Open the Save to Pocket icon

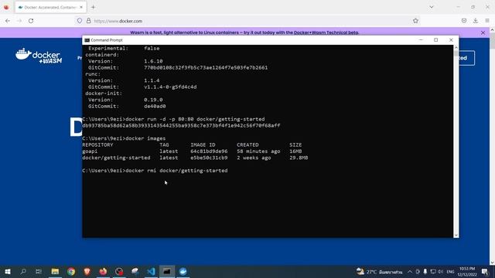(x=464, y=21)
